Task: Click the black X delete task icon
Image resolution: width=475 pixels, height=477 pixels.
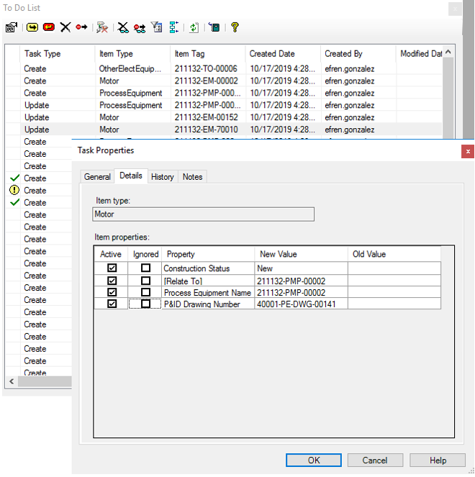Action: (65, 27)
